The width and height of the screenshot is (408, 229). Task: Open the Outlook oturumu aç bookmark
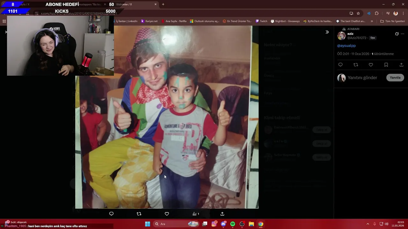pos(205,21)
